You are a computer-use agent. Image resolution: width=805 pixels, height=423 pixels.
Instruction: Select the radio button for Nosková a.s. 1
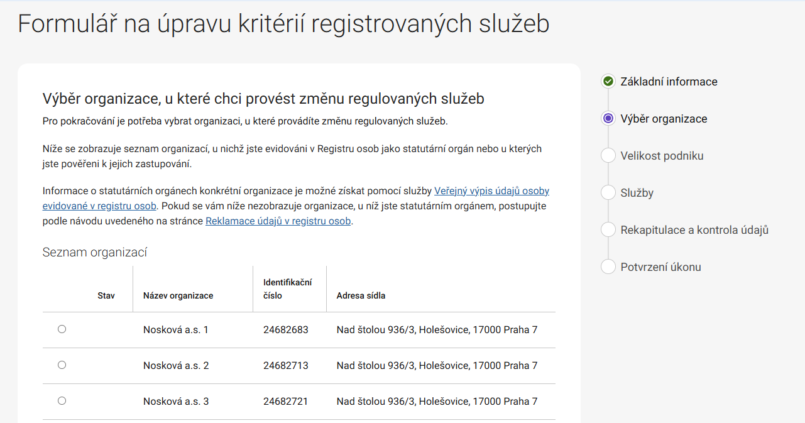[x=62, y=329]
